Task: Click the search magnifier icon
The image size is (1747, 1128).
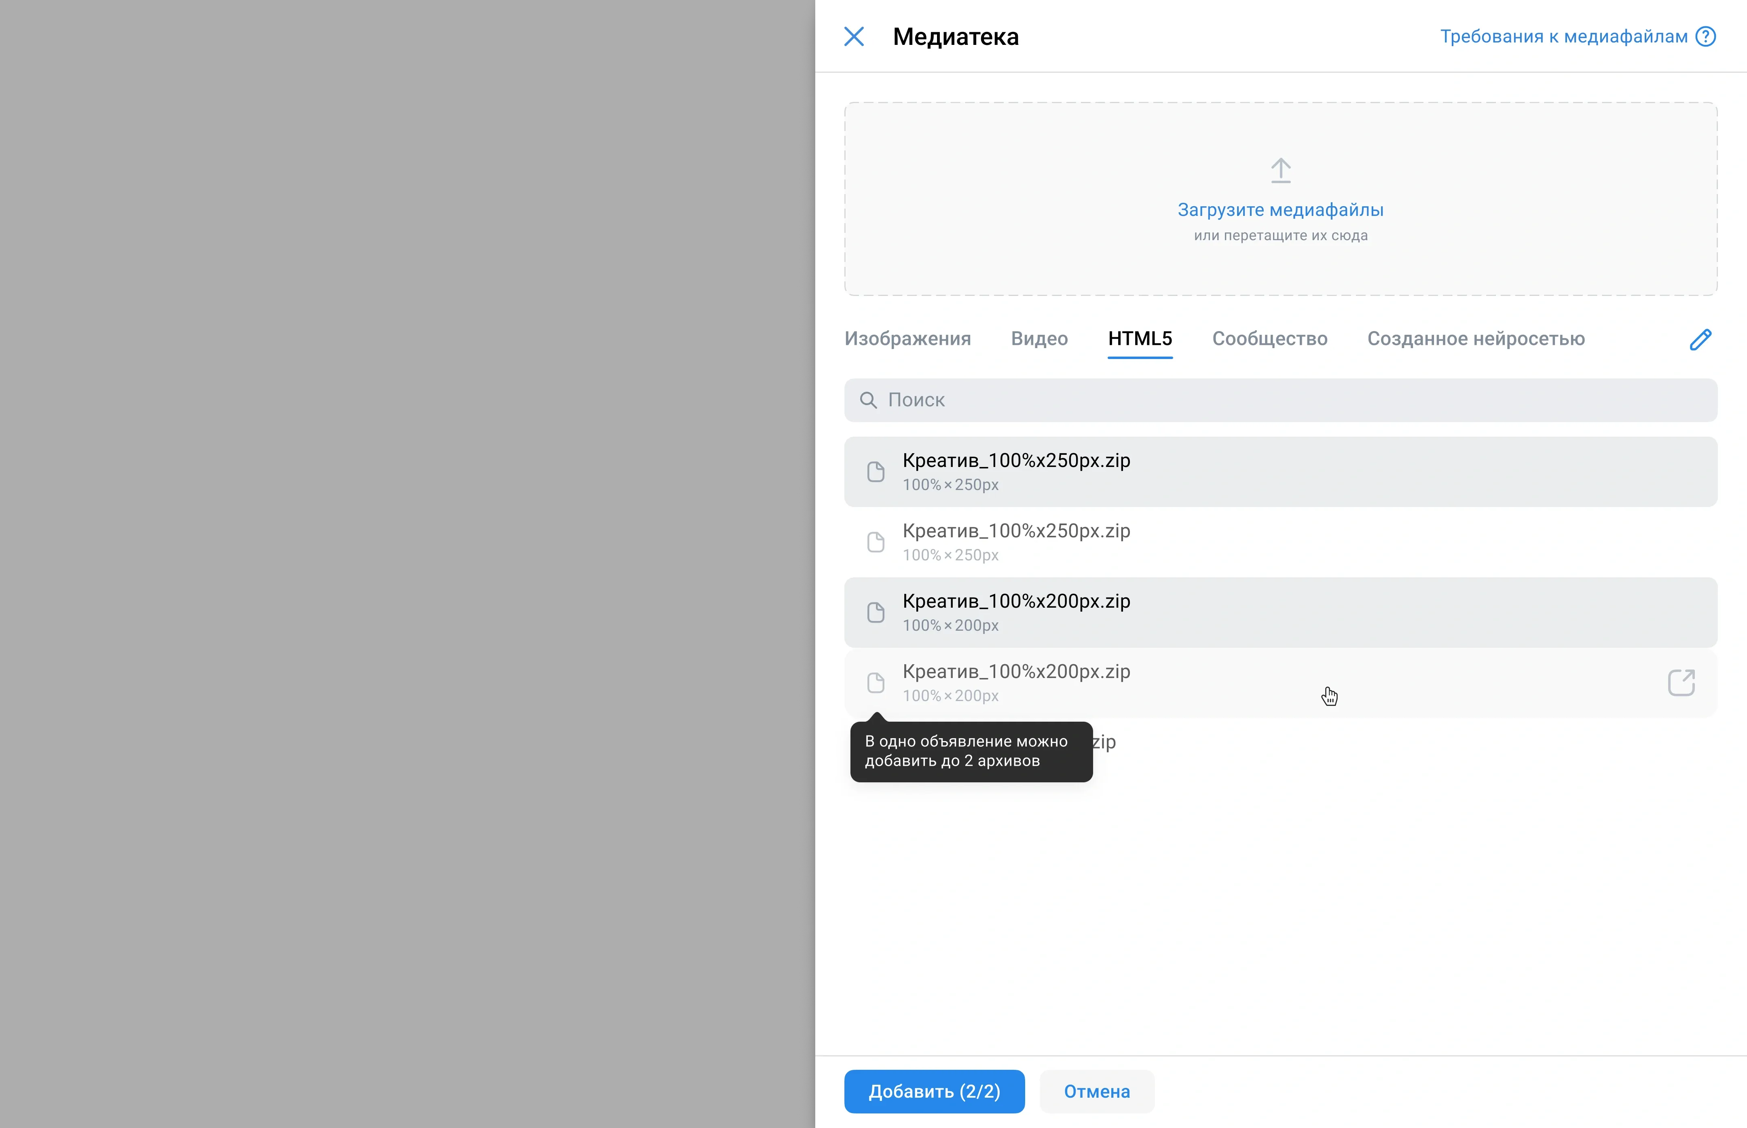Action: tap(868, 400)
